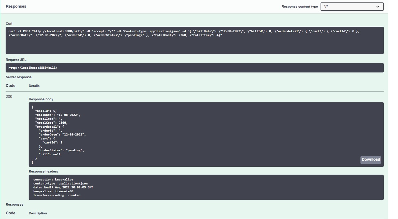The image size is (398, 219).
Task: Click the content-type: application/json header line
Action: click(x=60, y=184)
